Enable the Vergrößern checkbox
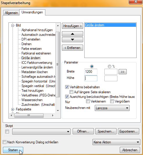The height and width of the screenshot is (155, 143). click(112, 101)
